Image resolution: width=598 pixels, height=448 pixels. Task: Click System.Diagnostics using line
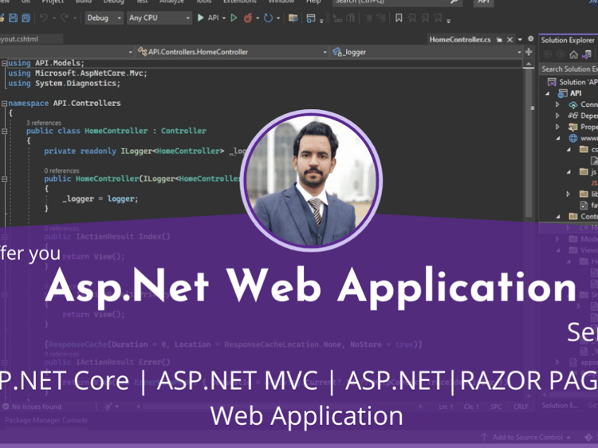(64, 84)
